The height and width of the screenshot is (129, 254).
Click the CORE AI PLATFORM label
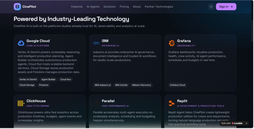38,46
